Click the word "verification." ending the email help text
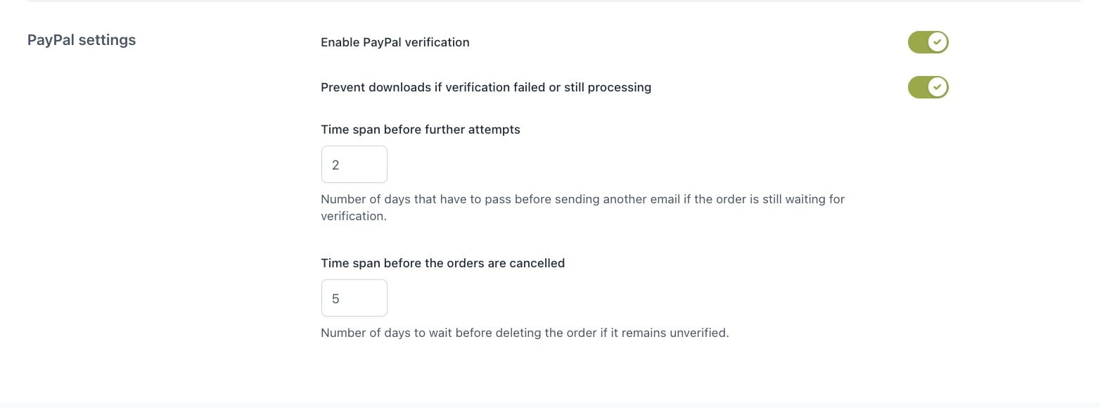The height and width of the screenshot is (408, 1100). pos(354,216)
